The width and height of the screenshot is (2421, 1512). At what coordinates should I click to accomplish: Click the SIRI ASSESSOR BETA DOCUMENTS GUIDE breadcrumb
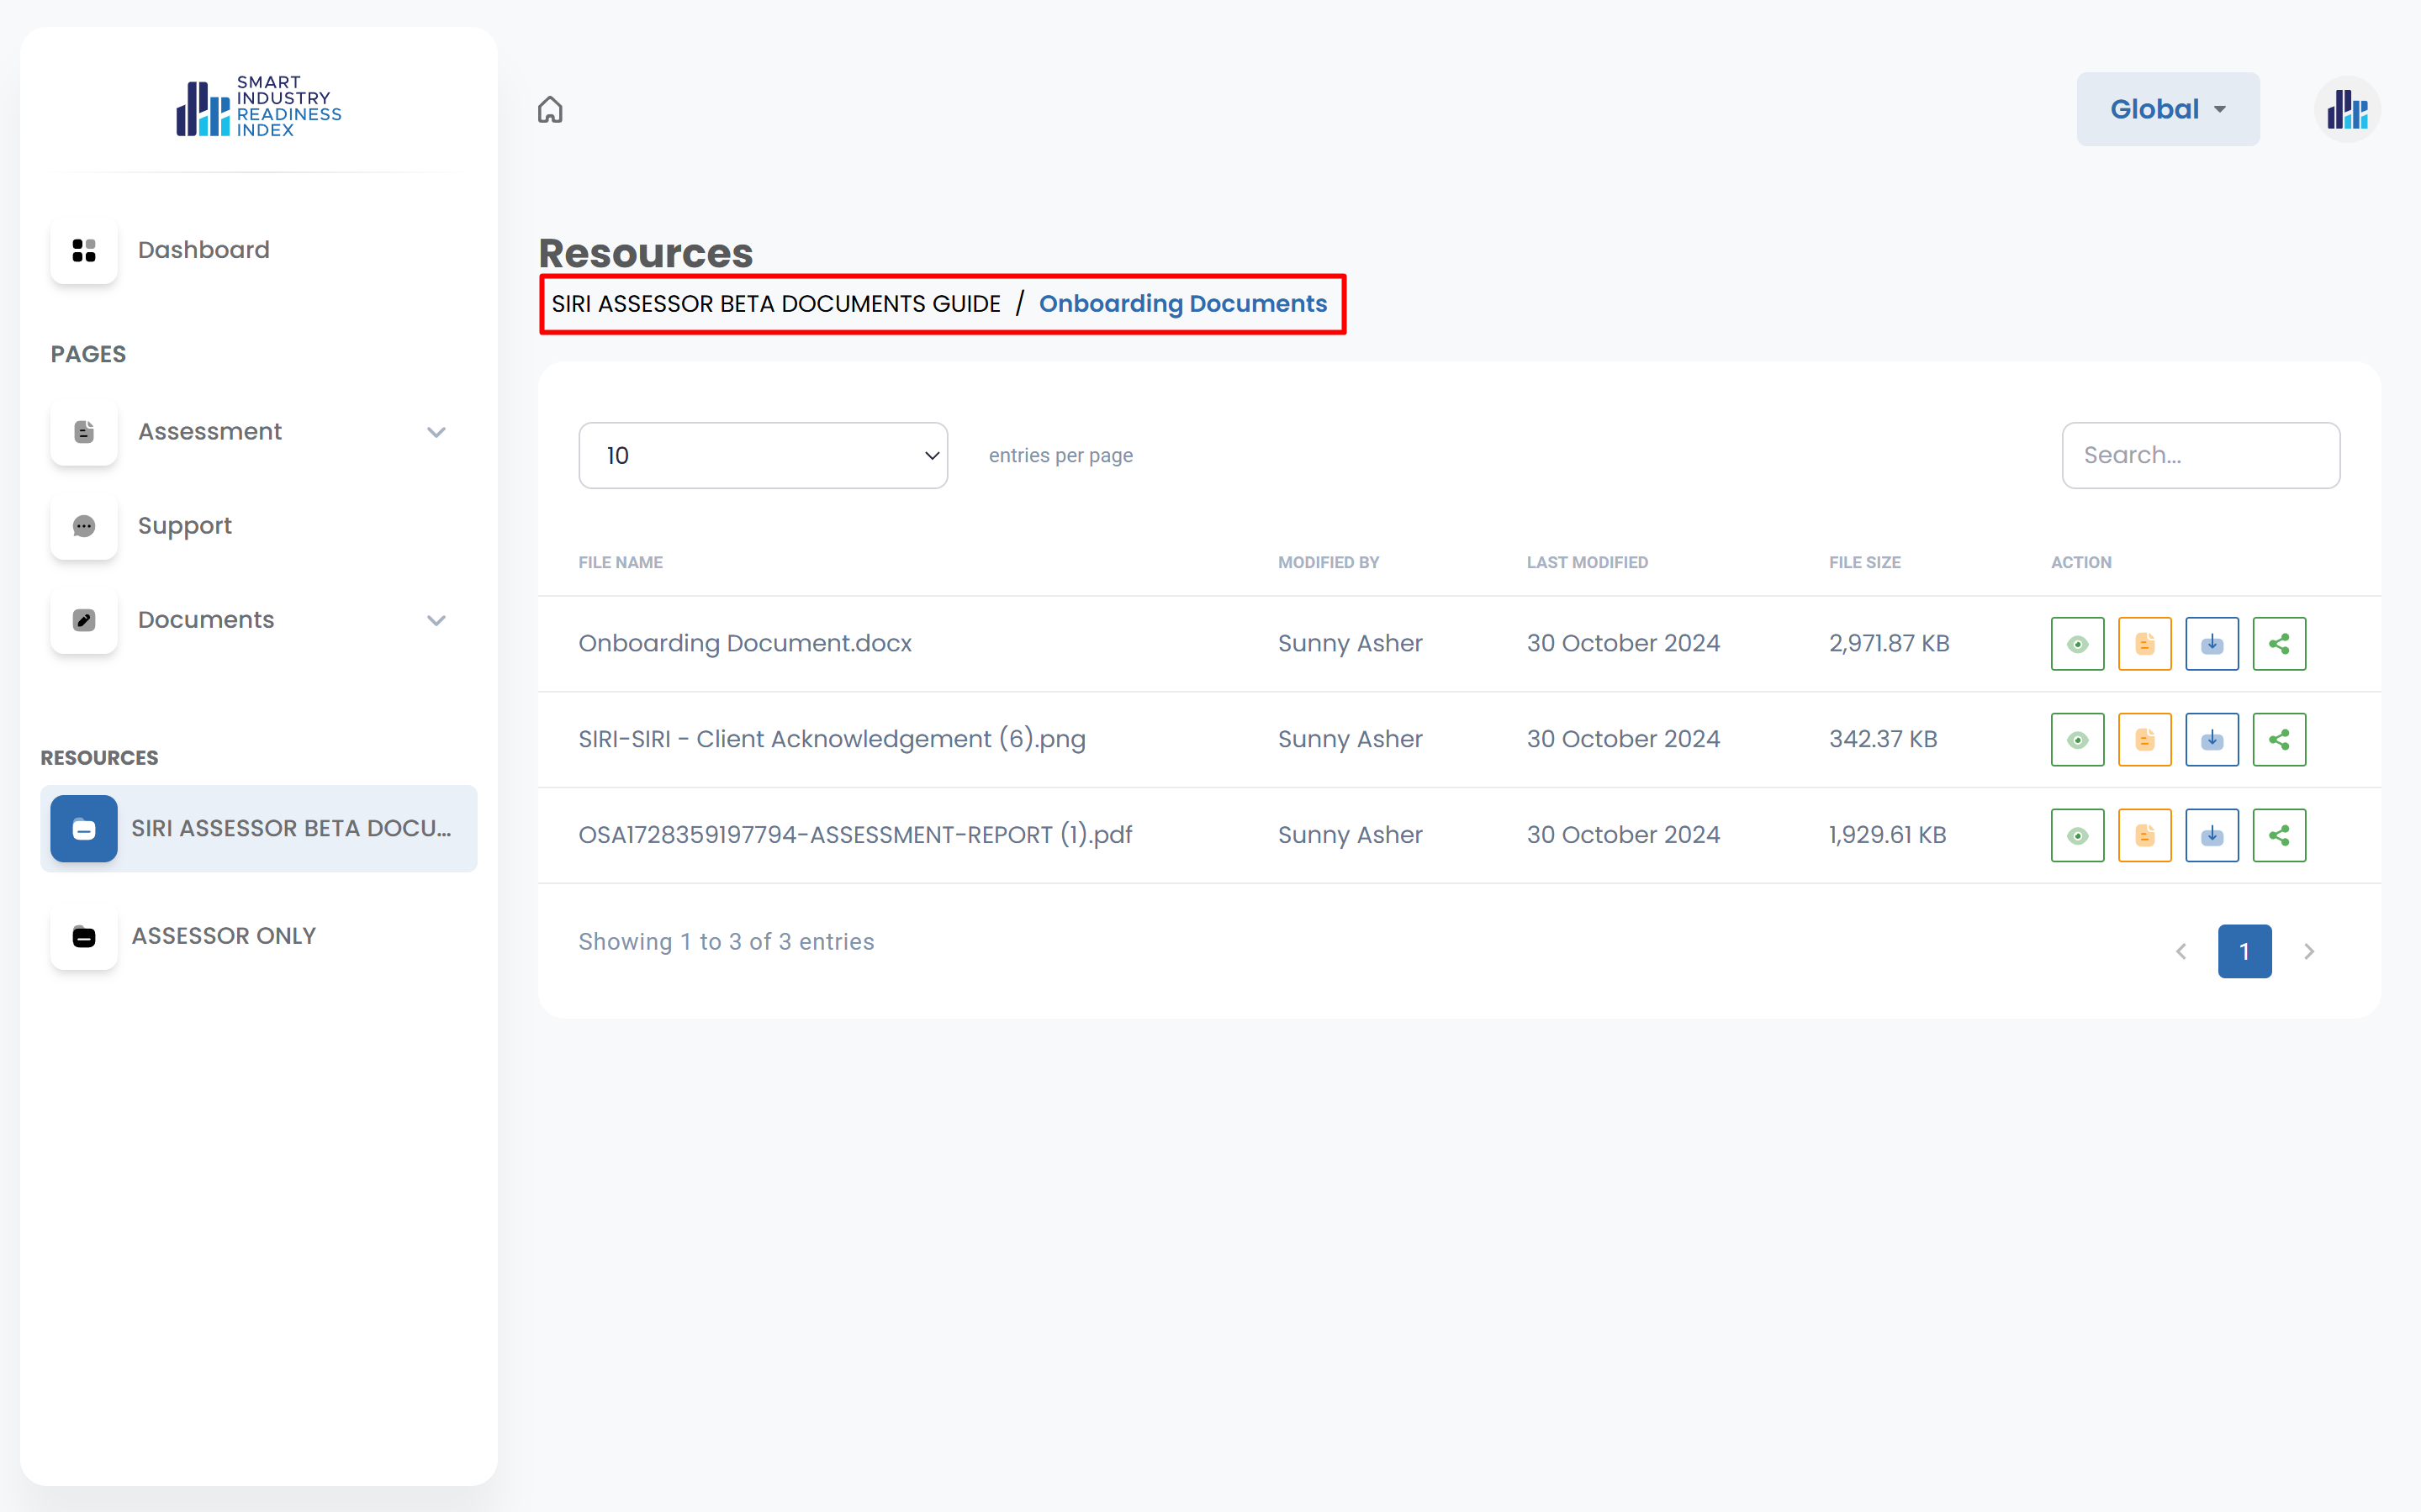pos(775,304)
